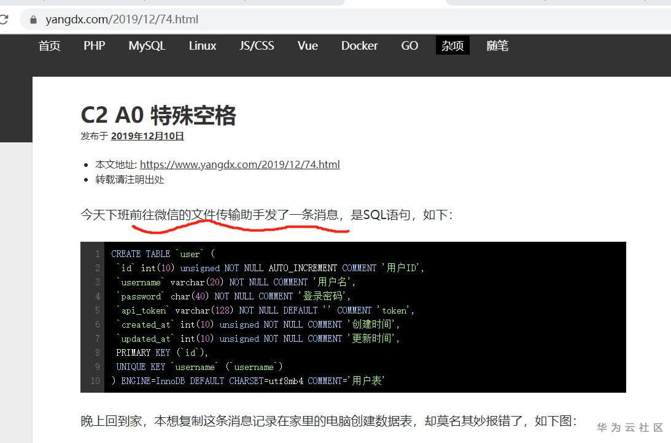Open the 随笔 navigation category
This screenshot has width=671, height=443.
click(497, 45)
